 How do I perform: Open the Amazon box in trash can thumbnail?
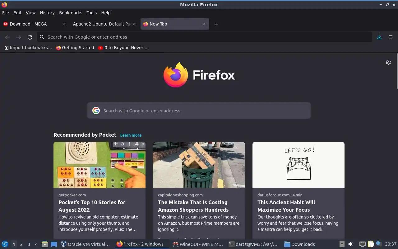point(199,165)
